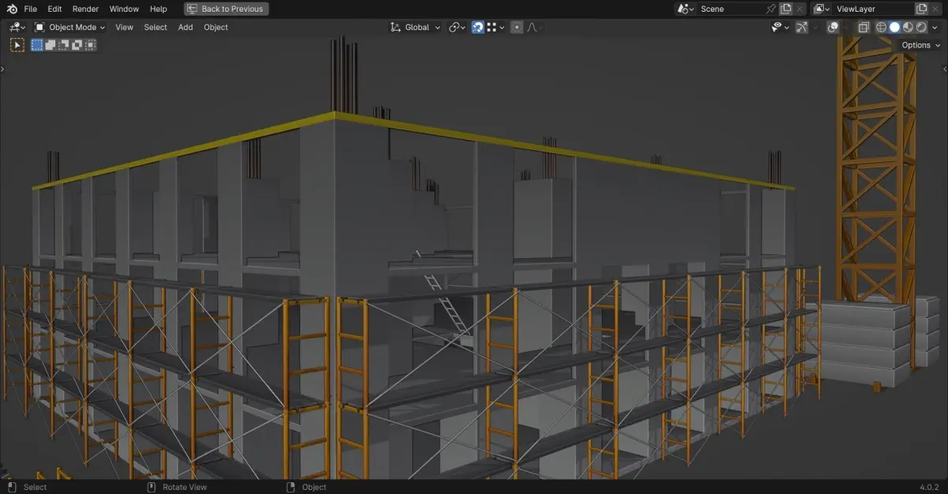
Task: Open the viewport View menu
Action: point(124,27)
